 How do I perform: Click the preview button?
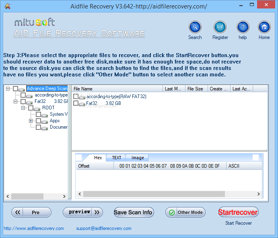83,212
